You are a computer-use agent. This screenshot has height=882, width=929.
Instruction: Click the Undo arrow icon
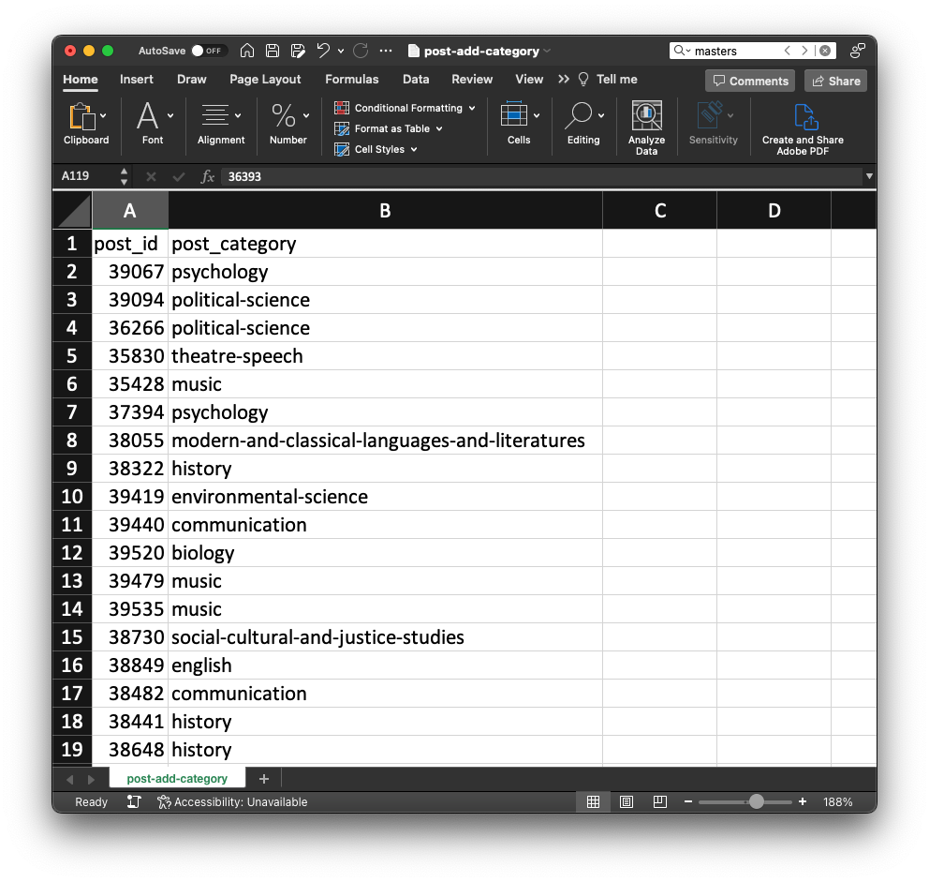323,51
